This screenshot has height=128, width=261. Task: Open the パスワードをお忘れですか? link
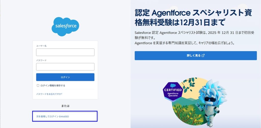(49, 94)
